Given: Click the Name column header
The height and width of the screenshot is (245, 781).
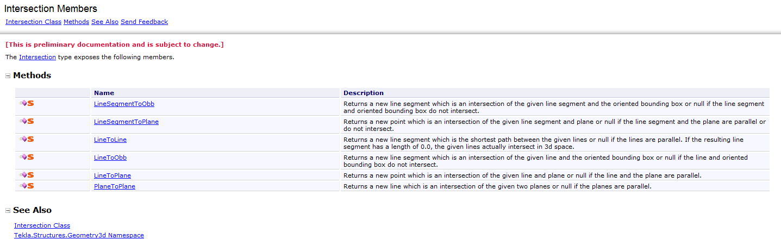Looking at the screenshot, I should point(104,93).
